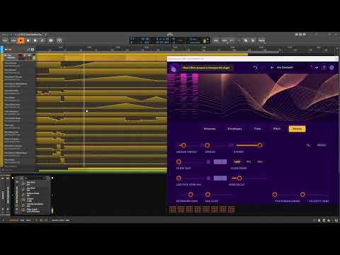The height and width of the screenshot is (255, 340).
Task: Click the Glide Time value box
Action: click(220, 161)
